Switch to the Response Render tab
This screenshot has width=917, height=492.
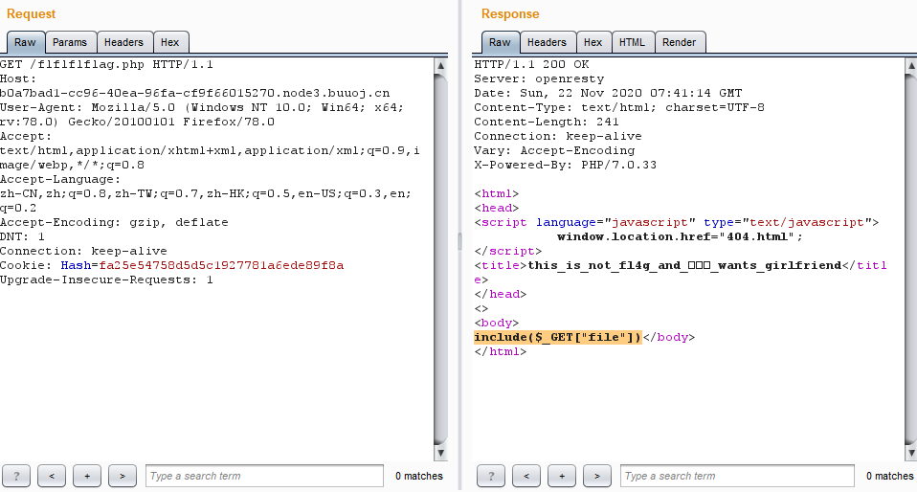click(x=680, y=43)
